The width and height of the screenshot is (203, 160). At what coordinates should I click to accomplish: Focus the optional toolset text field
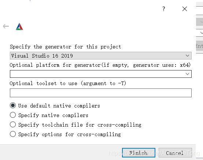[x=101, y=93]
